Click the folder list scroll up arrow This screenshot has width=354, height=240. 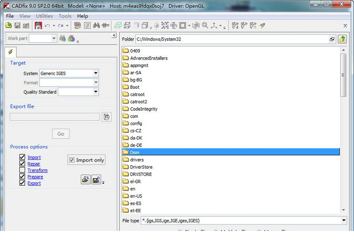(343, 50)
